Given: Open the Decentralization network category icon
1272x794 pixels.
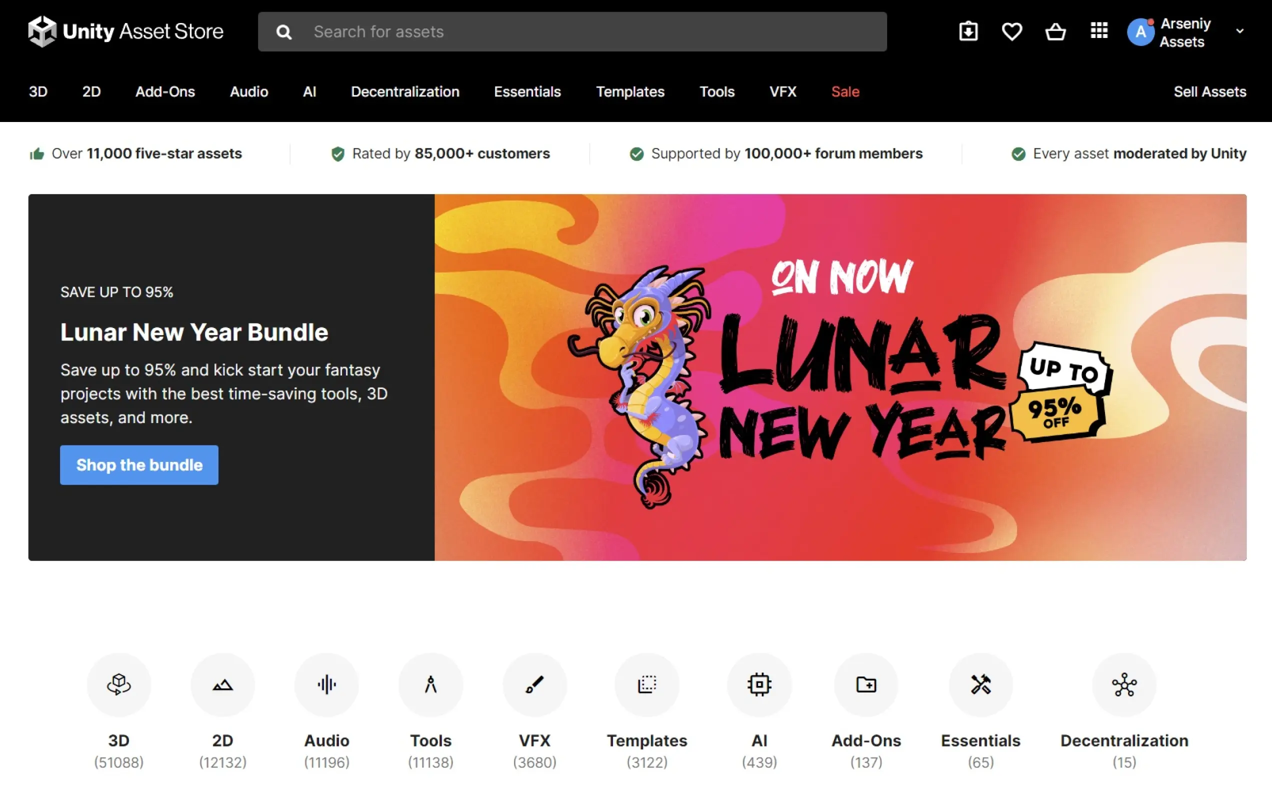Looking at the screenshot, I should pyautogui.click(x=1124, y=684).
